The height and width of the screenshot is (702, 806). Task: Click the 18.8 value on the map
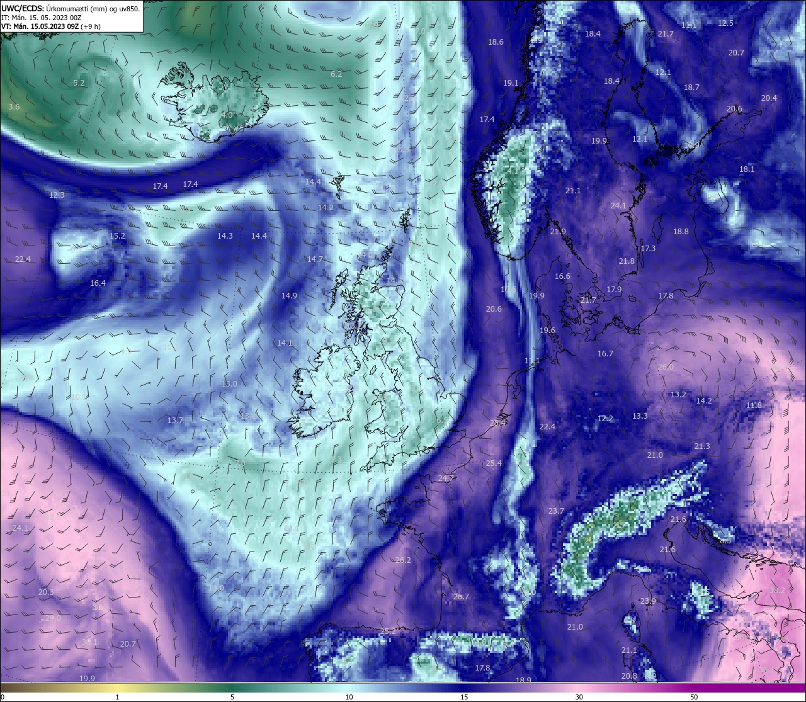point(681,232)
